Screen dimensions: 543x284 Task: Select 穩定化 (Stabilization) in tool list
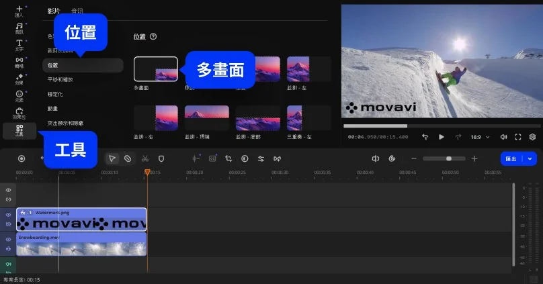55,94
